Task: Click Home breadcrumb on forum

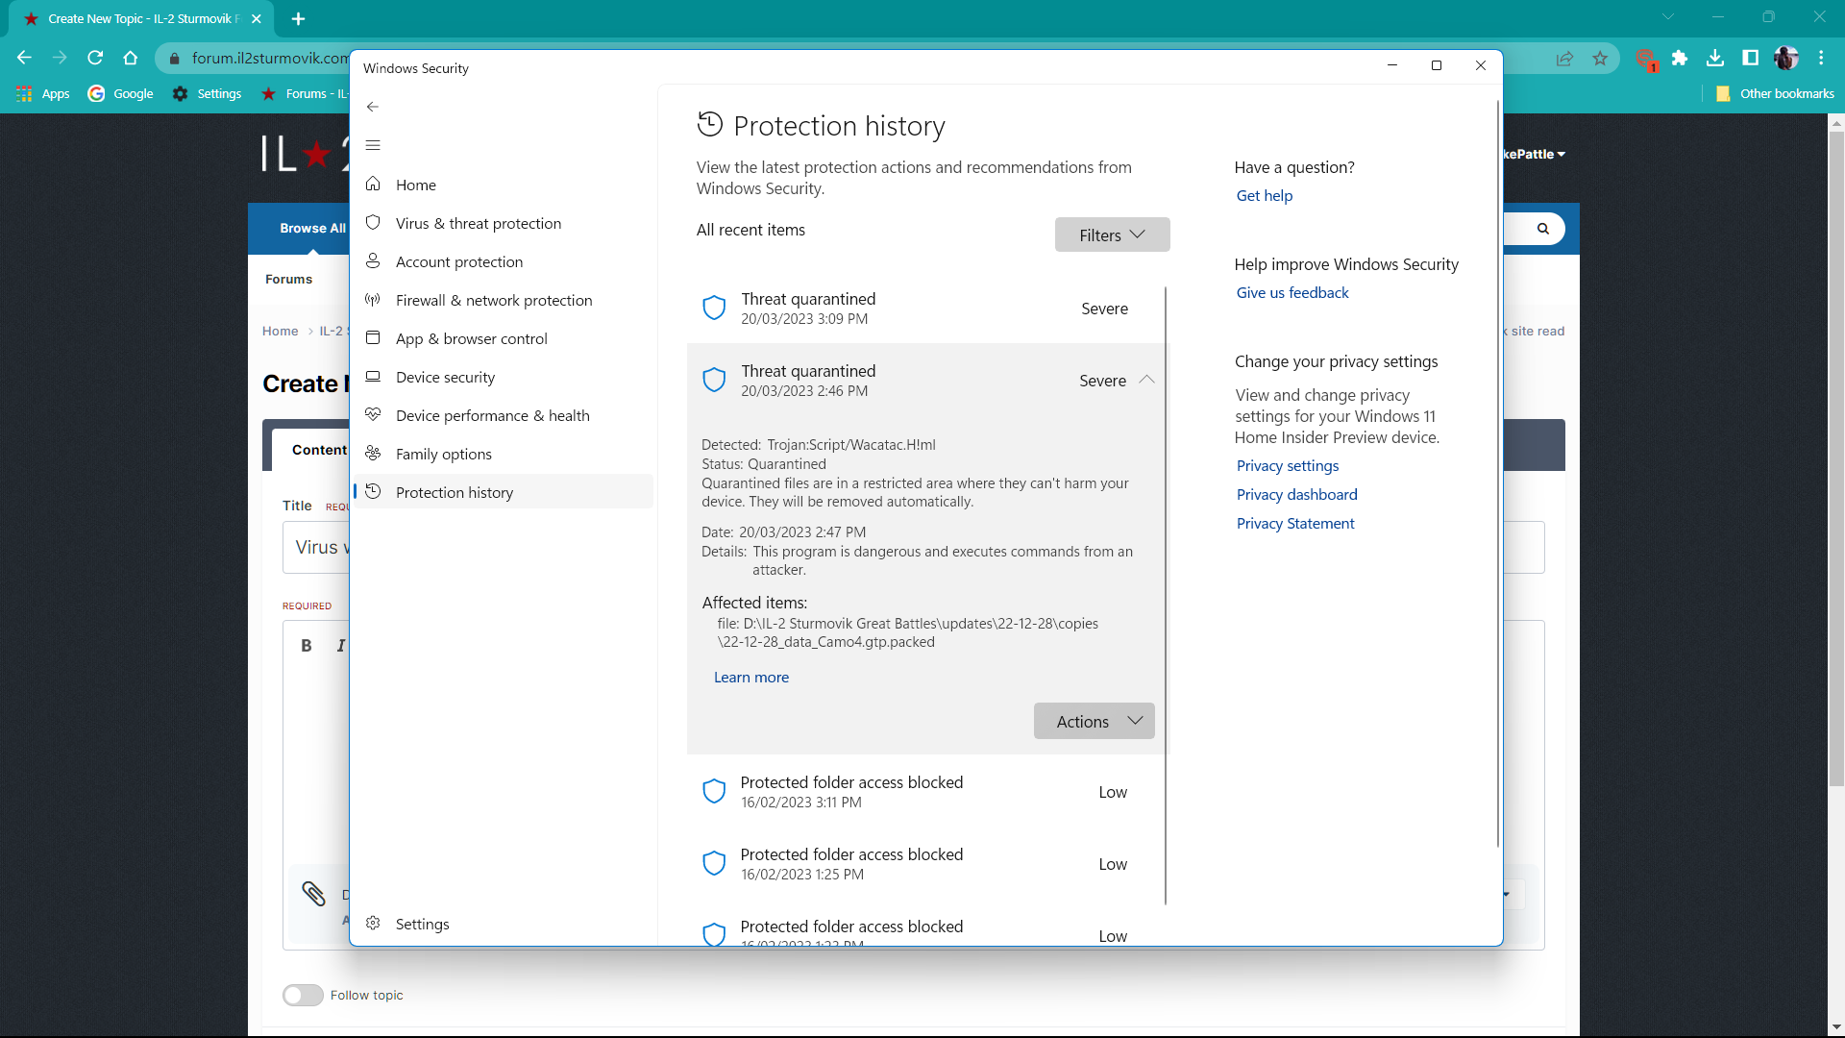Action: pos(280,331)
